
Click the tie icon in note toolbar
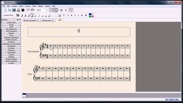click(x=60, y=15)
